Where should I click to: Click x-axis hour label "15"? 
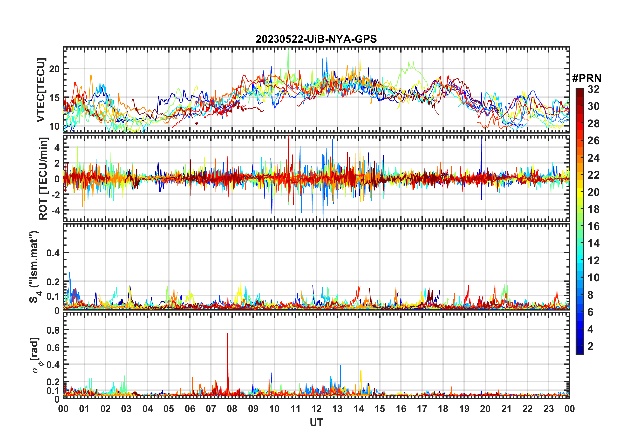point(380,409)
